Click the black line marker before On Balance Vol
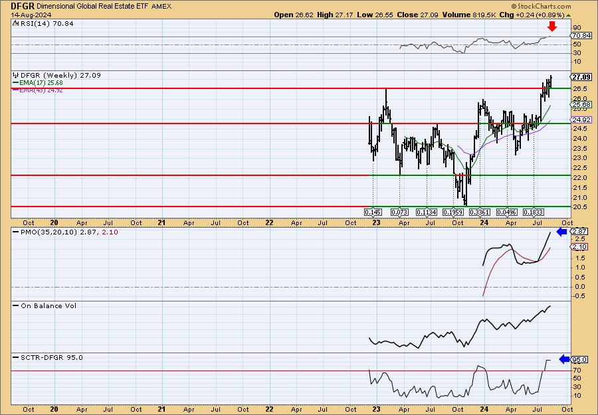The height and width of the screenshot is (415, 598). tap(16, 306)
